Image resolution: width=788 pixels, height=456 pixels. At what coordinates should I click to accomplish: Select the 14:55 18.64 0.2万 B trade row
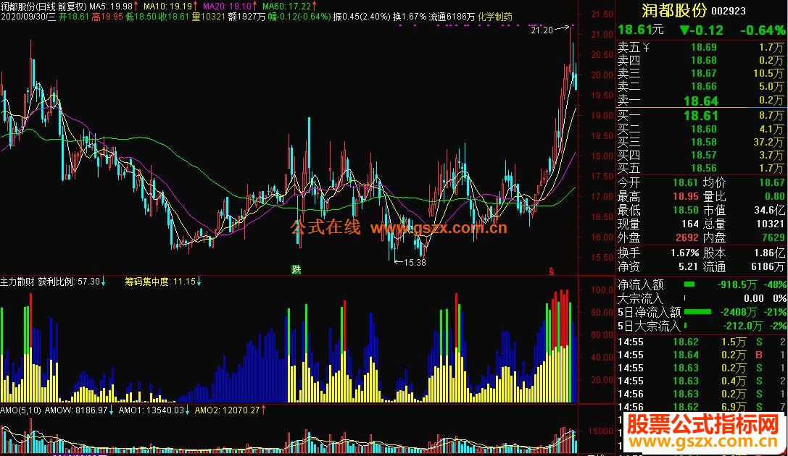tap(702, 355)
